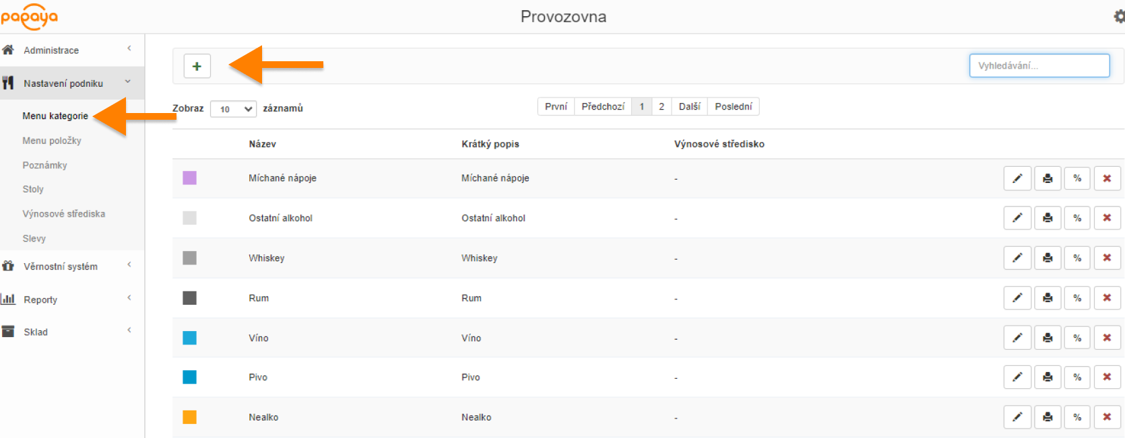Click the Vyhledávání search field
The width and height of the screenshot is (1125, 438).
(1039, 66)
